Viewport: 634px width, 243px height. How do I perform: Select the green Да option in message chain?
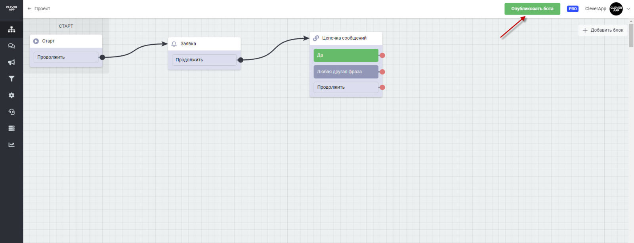click(x=346, y=55)
